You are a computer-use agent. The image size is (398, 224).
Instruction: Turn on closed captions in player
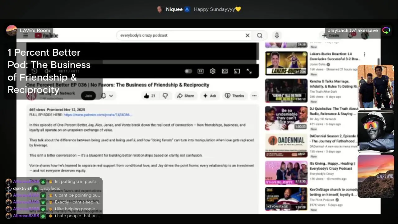[201, 71]
